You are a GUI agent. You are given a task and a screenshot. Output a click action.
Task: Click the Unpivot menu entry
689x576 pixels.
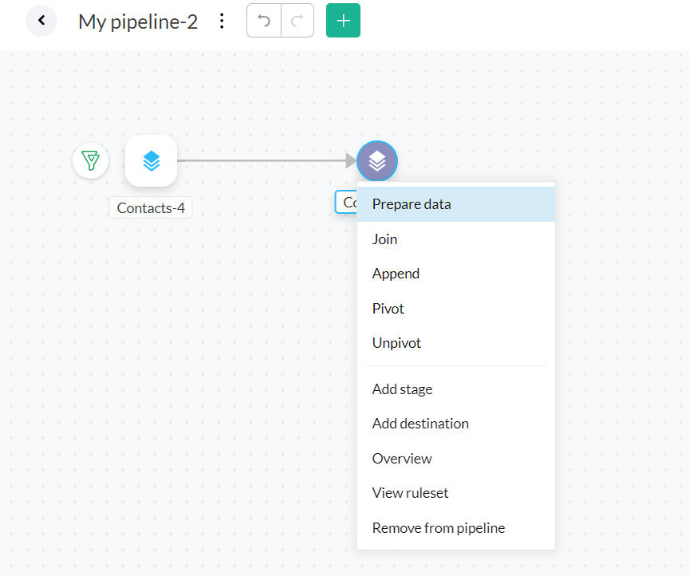(396, 343)
